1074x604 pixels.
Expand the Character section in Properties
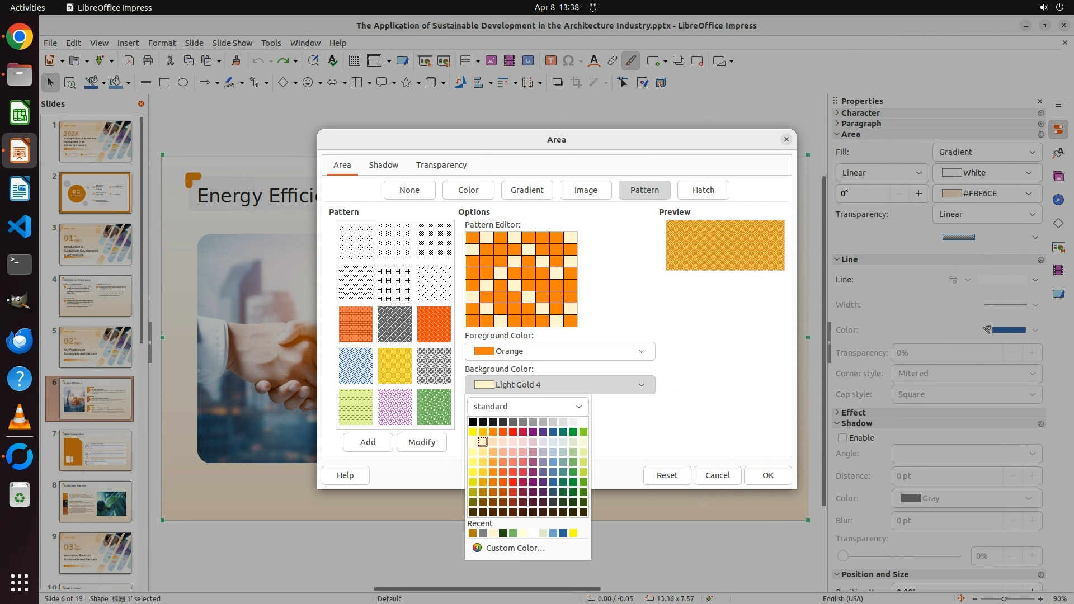(x=860, y=113)
